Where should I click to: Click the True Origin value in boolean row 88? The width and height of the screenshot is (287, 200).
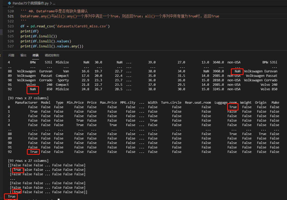pos(262,134)
